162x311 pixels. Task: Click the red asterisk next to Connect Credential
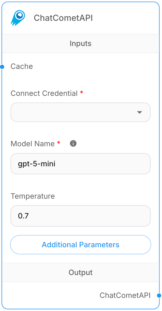click(x=82, y=93)
